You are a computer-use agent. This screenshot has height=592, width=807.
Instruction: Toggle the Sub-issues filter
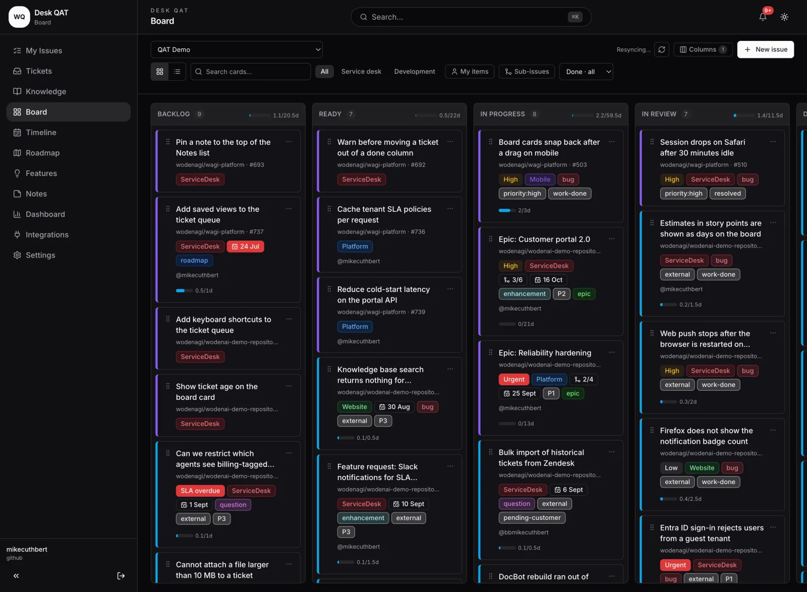(x=527, y=72)
